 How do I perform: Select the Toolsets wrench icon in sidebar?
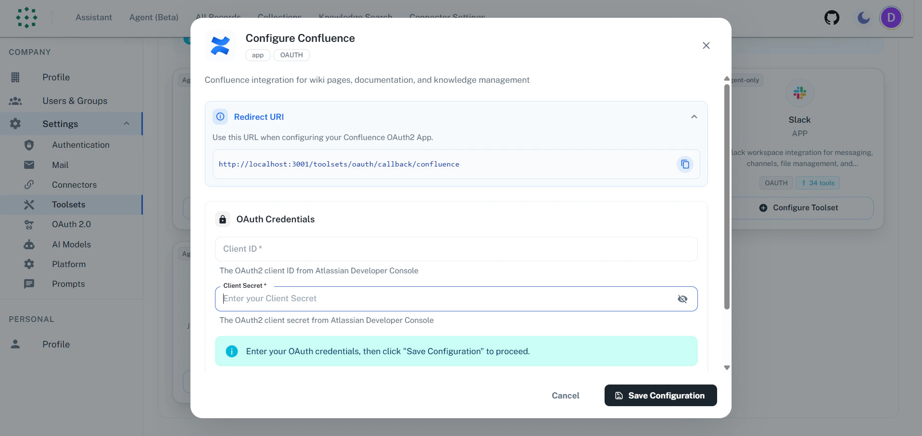[x=29, y=205]
